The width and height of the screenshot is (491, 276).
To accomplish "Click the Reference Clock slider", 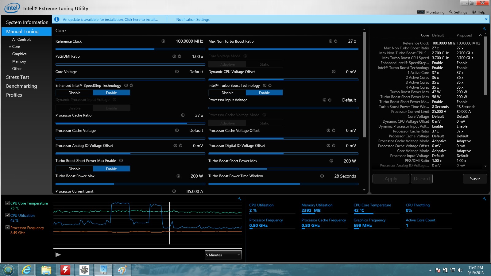I will pos(130,49).
